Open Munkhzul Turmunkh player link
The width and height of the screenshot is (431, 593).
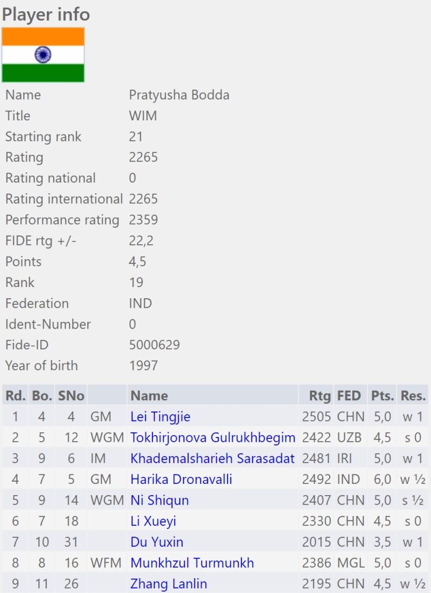tap(192, 563)
